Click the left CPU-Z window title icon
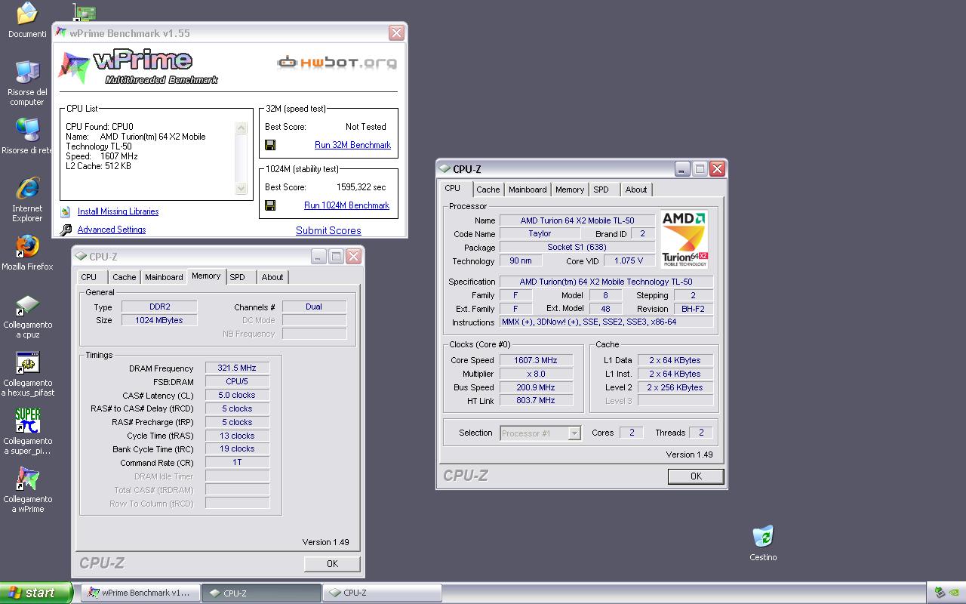The width and height of the screenshot is (966, 604). [x=82, y=257]
